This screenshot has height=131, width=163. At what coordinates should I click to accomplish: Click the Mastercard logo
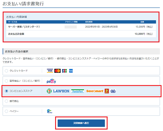(57, 71)
